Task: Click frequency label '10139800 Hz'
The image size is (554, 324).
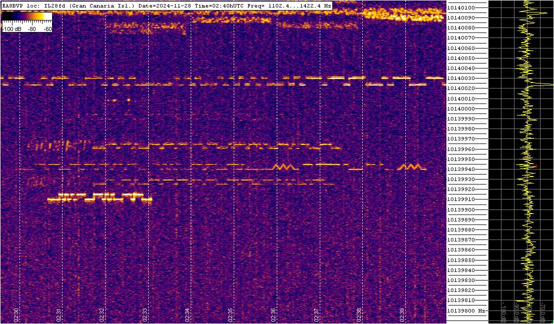Action: pyautogui.click(x=465, y=310)
